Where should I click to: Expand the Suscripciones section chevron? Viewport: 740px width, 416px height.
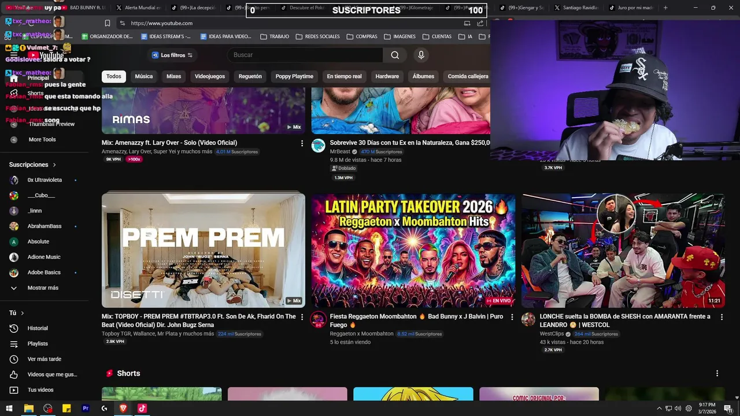[54, 165]
